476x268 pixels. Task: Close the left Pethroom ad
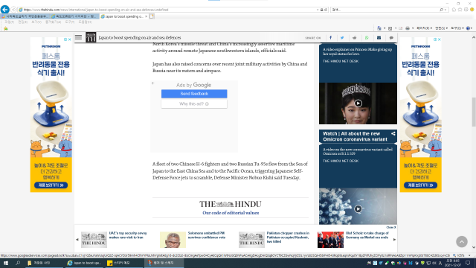click(69, 39)
